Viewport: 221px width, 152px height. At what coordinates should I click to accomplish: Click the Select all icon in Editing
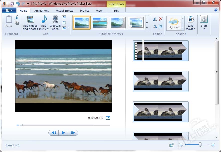(161, 26)
